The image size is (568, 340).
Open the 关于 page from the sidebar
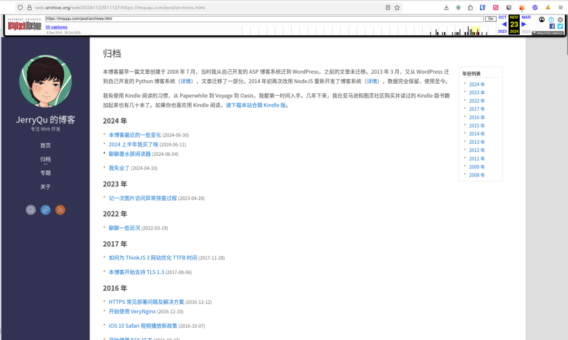point(45,187)
